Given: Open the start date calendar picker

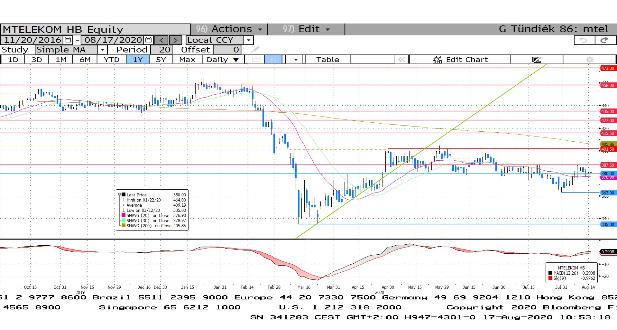Looking at the screenshot, I should click(68, 40).
